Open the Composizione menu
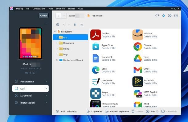 pyautogui.click(x=39, y=9)
